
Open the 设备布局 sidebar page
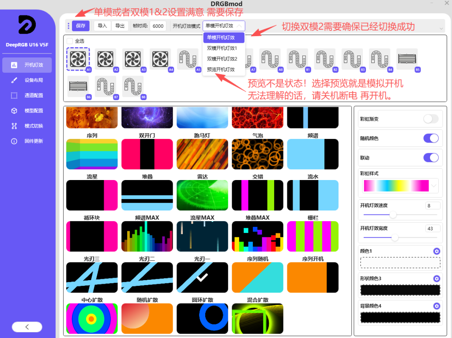[34, 80]
